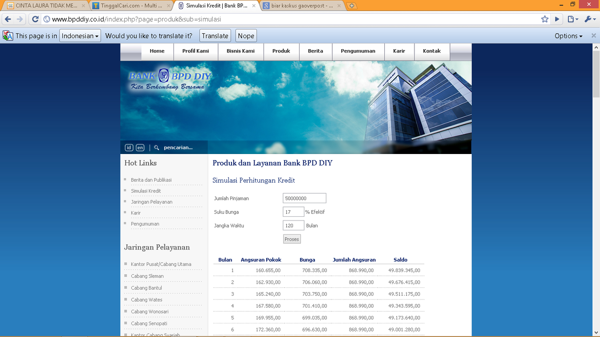The width and height of the screenshot is (600, 337).
Task: Close the biar kaskus gaoverpost tab
Action: pos(340,6)
